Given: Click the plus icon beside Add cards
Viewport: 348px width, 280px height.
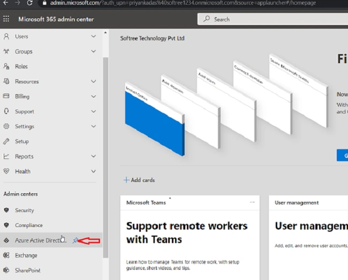Looking at the screenshot, I should pyautogui.click(x=126, y=180).
